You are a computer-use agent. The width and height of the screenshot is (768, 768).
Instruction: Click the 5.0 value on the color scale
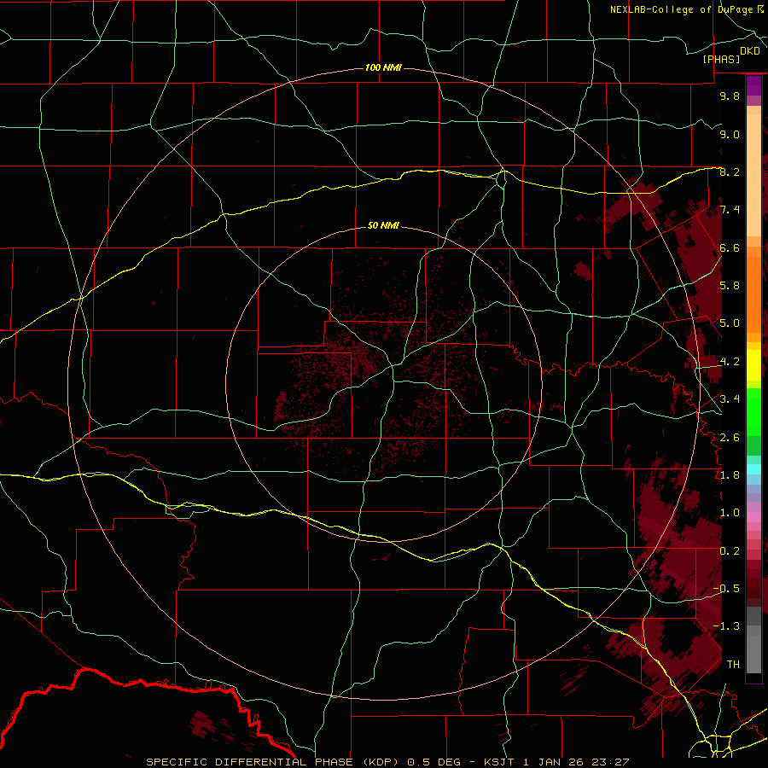(x=730, y=323)
